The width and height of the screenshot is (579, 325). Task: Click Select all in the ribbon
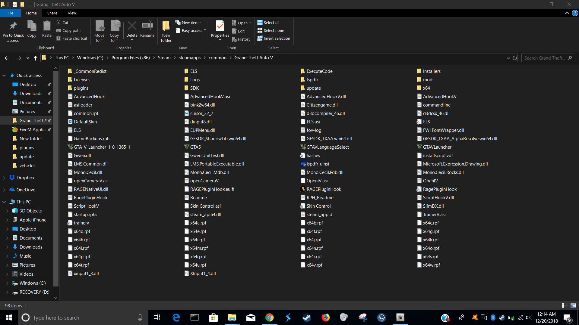(x=268, y=23)
